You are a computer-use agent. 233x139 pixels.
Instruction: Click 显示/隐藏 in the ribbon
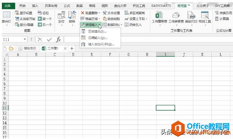[x=24, y=25]
